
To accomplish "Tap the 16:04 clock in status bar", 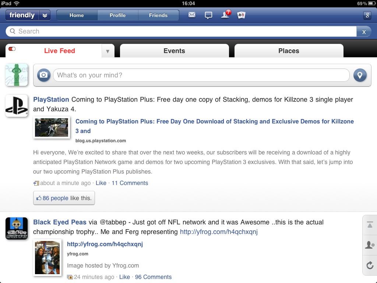I will (188, 3).
